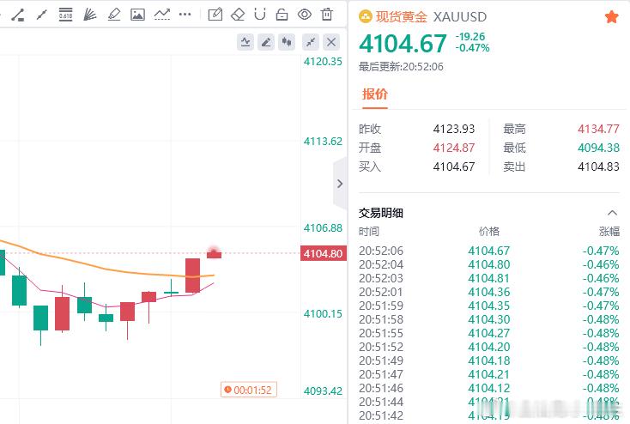Open the Fibonacci 0.618 retracement tool
This screenshot has width=630, height=424.
click(x=65, y=15)
